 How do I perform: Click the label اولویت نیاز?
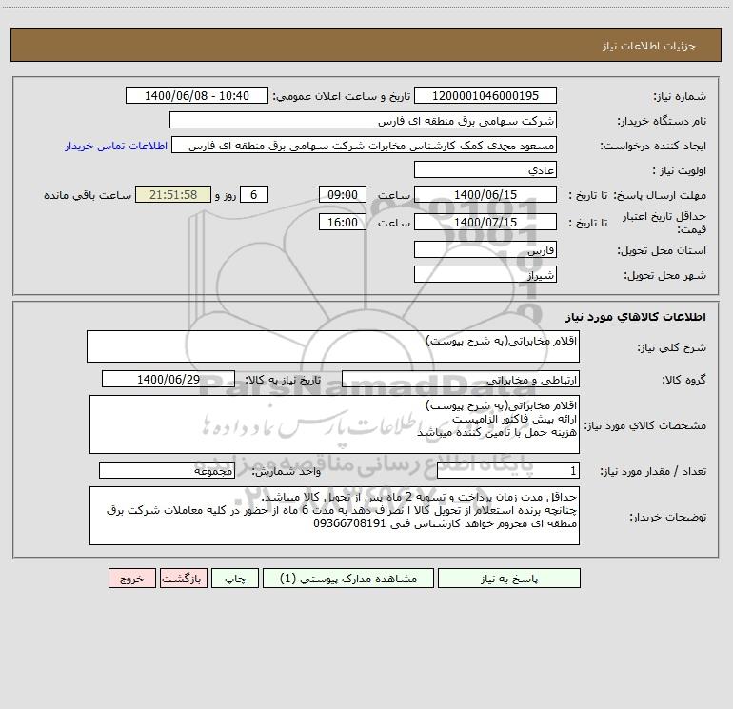tap(680, 170)
